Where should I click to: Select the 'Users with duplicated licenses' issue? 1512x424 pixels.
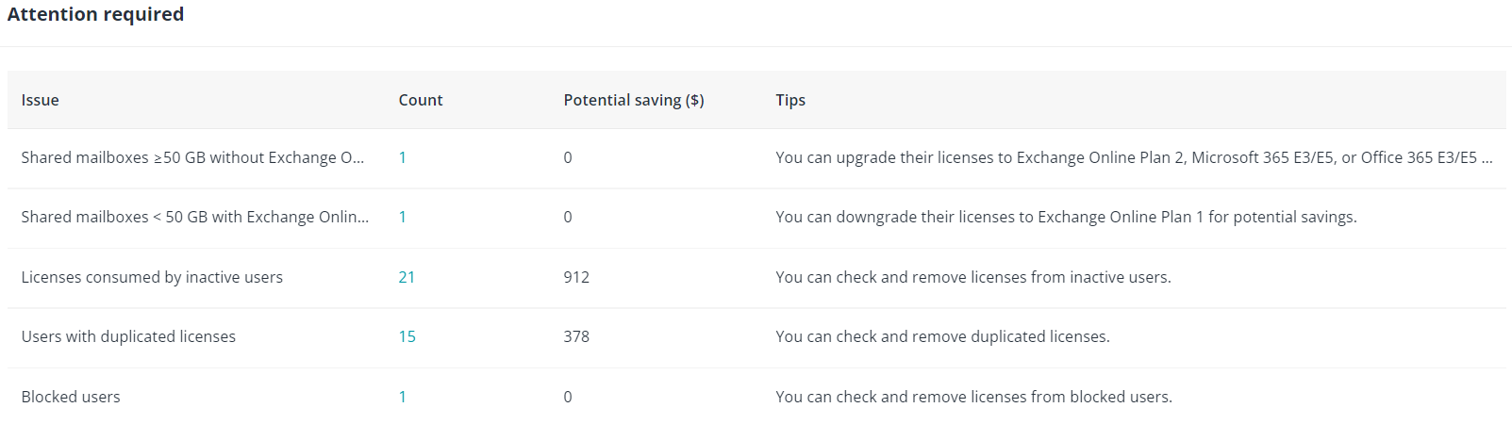(128, 336)
